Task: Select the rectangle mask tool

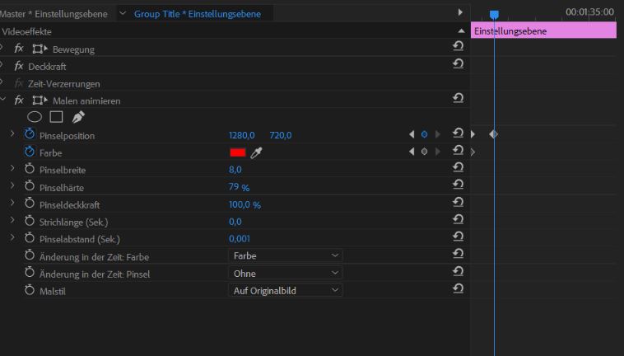Action: click(56, 117)
